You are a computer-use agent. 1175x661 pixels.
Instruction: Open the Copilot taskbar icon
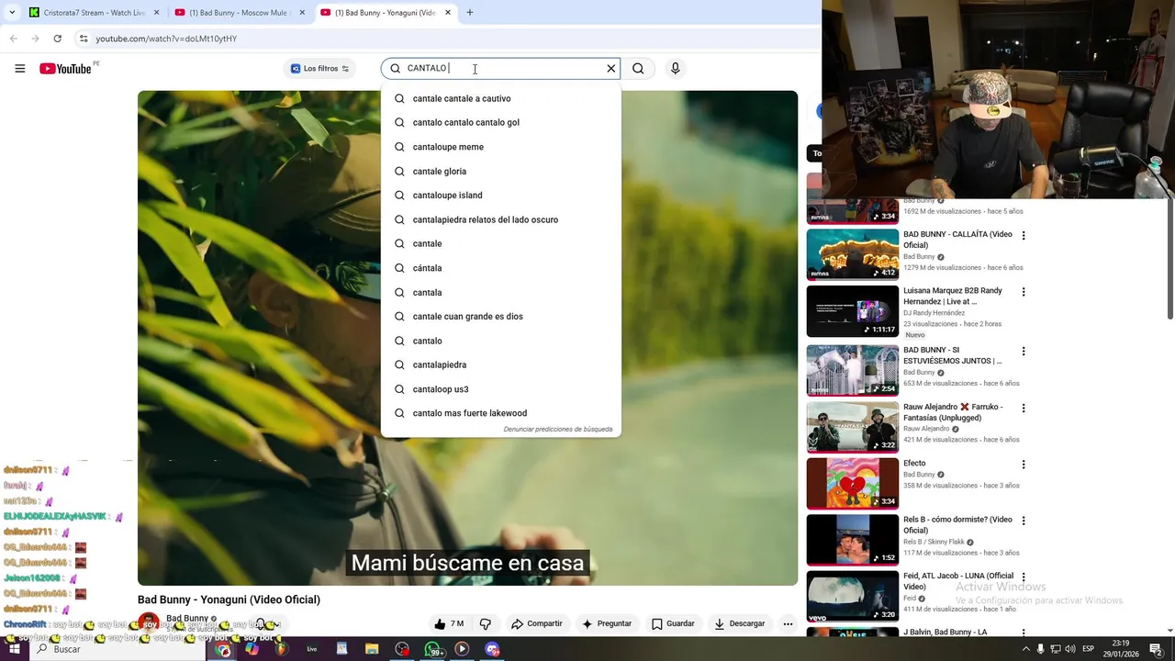pos(252,649)
